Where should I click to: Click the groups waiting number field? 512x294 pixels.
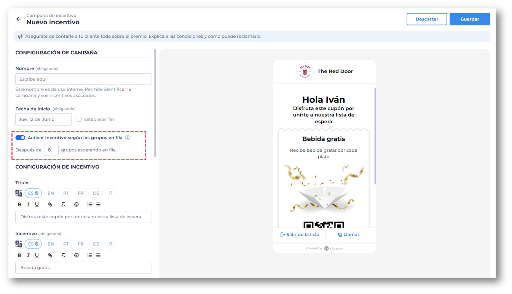51,150
